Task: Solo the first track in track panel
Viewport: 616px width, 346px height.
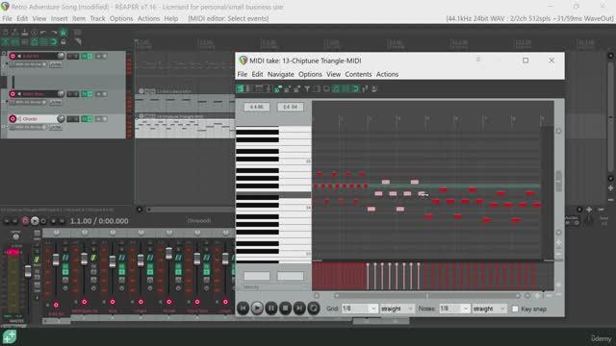Action: point(76,56)
